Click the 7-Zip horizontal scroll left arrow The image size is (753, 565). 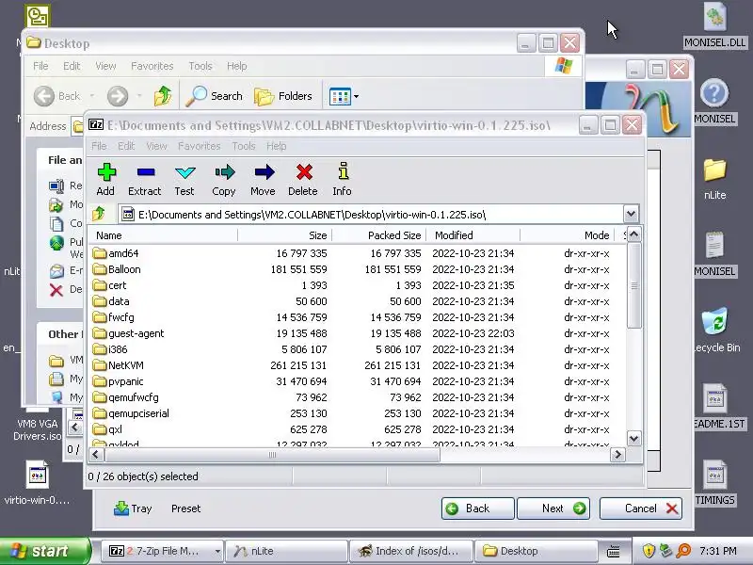pos(96,455)
